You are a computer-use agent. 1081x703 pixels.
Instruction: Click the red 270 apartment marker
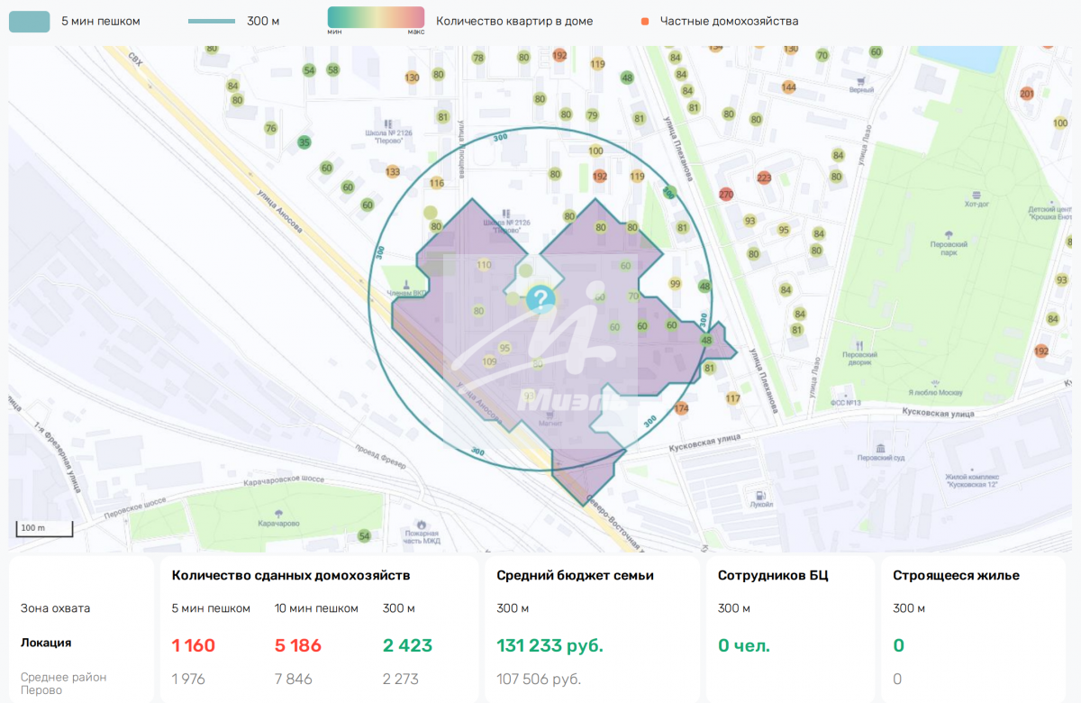coord(726,194)
